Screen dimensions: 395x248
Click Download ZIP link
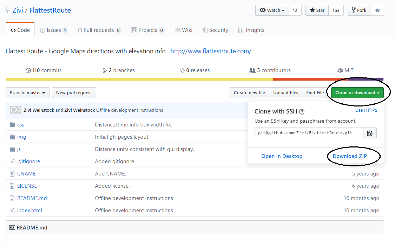350,156
